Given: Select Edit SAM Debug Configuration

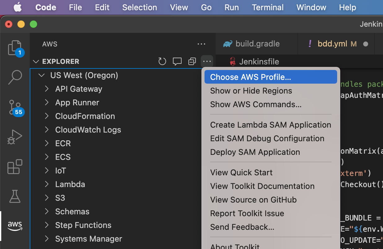Looking at the screenshot, I should (x=271, y=138).
